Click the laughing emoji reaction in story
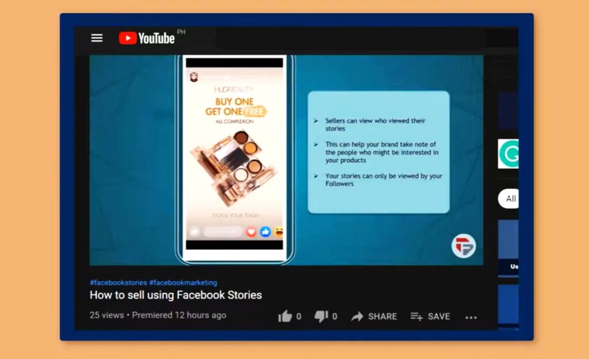This screenshot has width=589, height=359. coord(278,232)
